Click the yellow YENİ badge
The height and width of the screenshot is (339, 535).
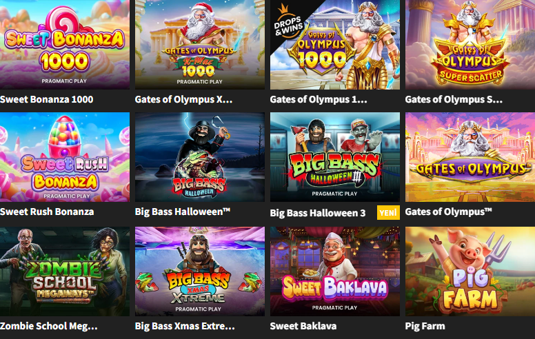(388, 213)
